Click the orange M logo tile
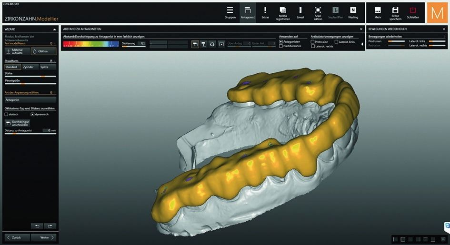Image resolution: width=450 pixels, height=245 pixels. [x=437, y=13]
